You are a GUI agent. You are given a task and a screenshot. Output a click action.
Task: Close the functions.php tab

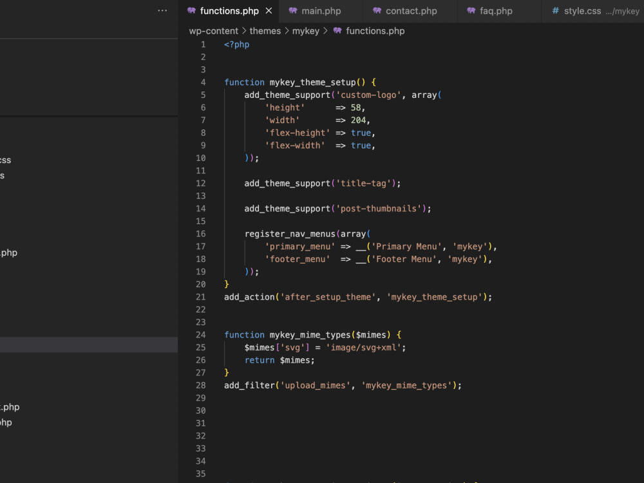[x=269, y=11]
